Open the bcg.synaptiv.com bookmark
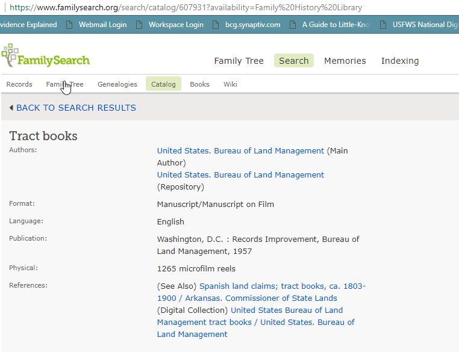459x352 pixels. [x=252, y=25]
